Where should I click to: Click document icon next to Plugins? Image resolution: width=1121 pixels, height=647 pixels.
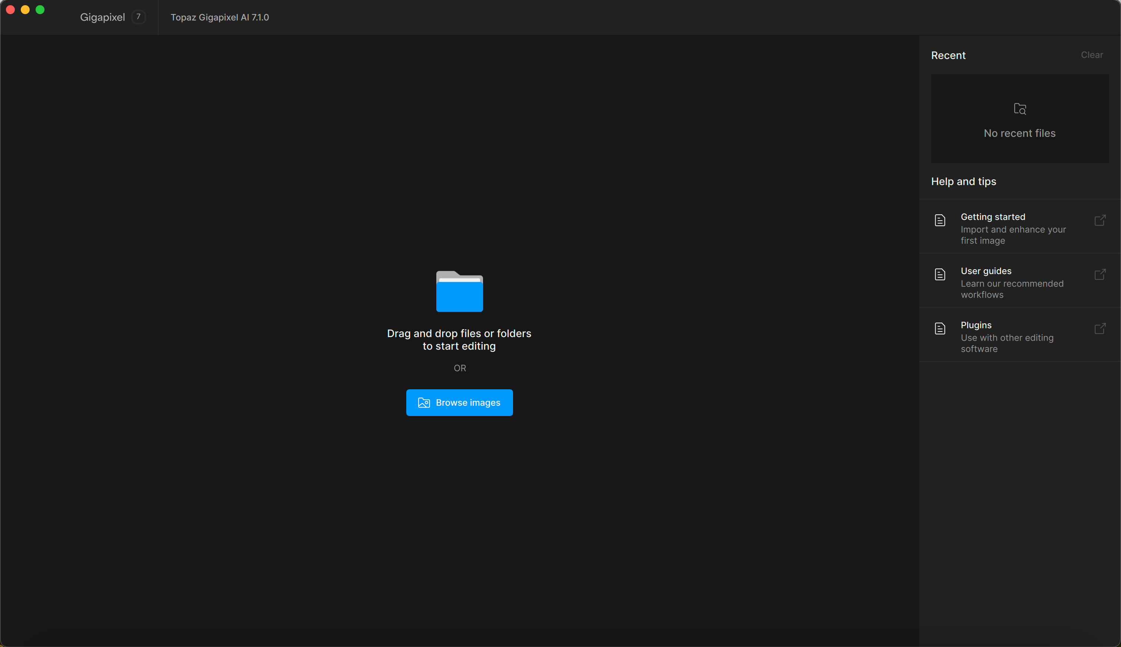tap(940, 329)
